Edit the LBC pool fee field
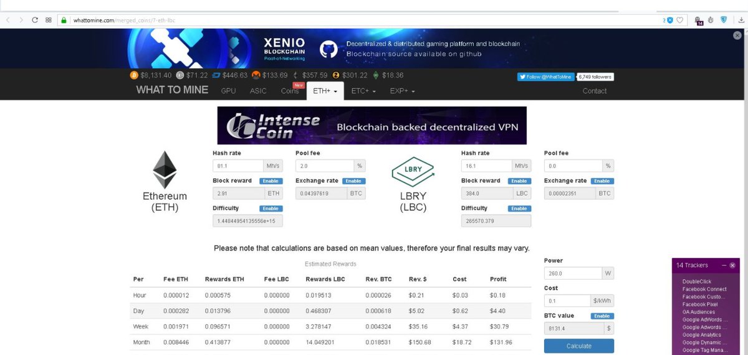The width and height of the screenshot is (748, 355). 573,166
